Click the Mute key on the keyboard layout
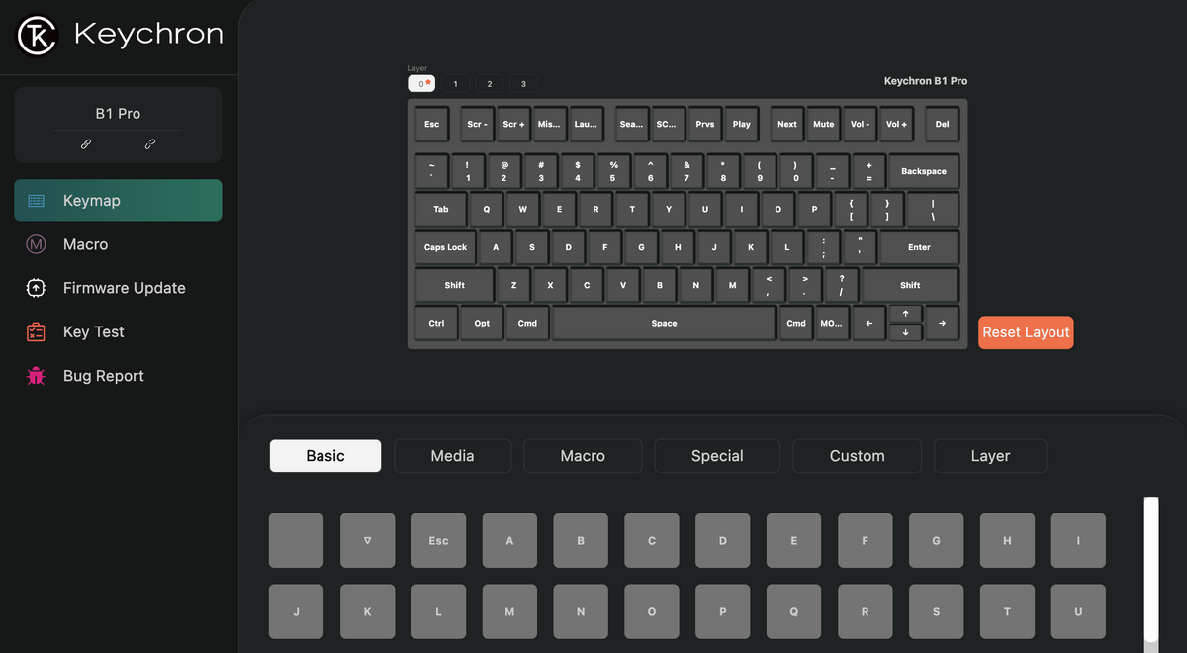Viewport: 1187px width, 653px height. pyautogui.click(x=823, y=124)
